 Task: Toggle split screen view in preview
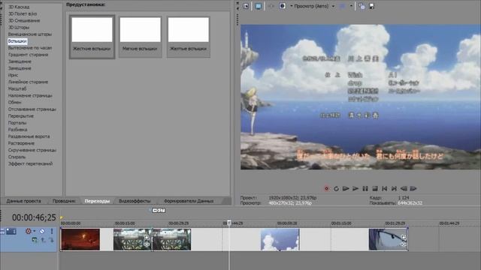(x=283, y=6)
